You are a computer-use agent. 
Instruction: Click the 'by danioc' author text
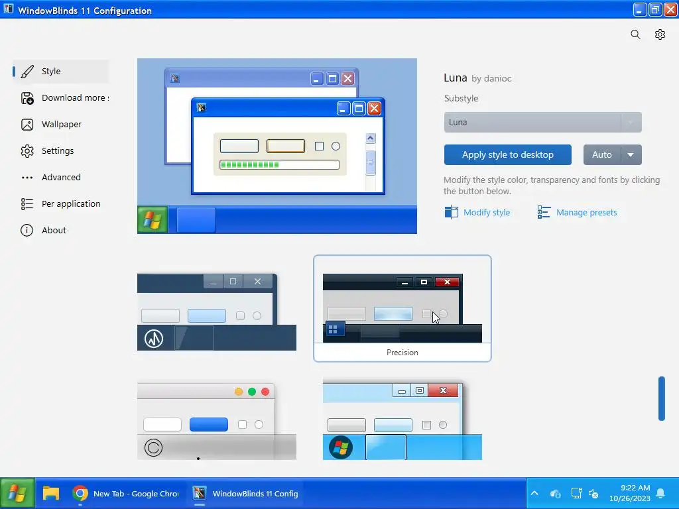coord(491,79)
